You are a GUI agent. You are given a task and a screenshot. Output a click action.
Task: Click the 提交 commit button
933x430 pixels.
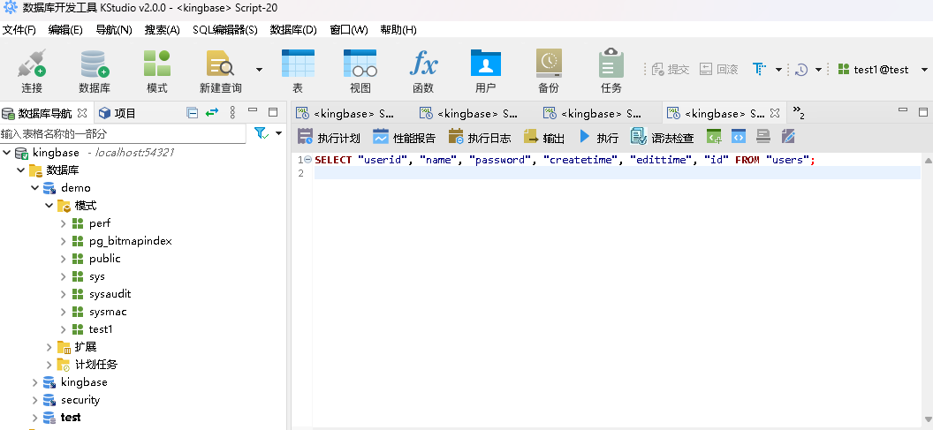click(670, 70)
